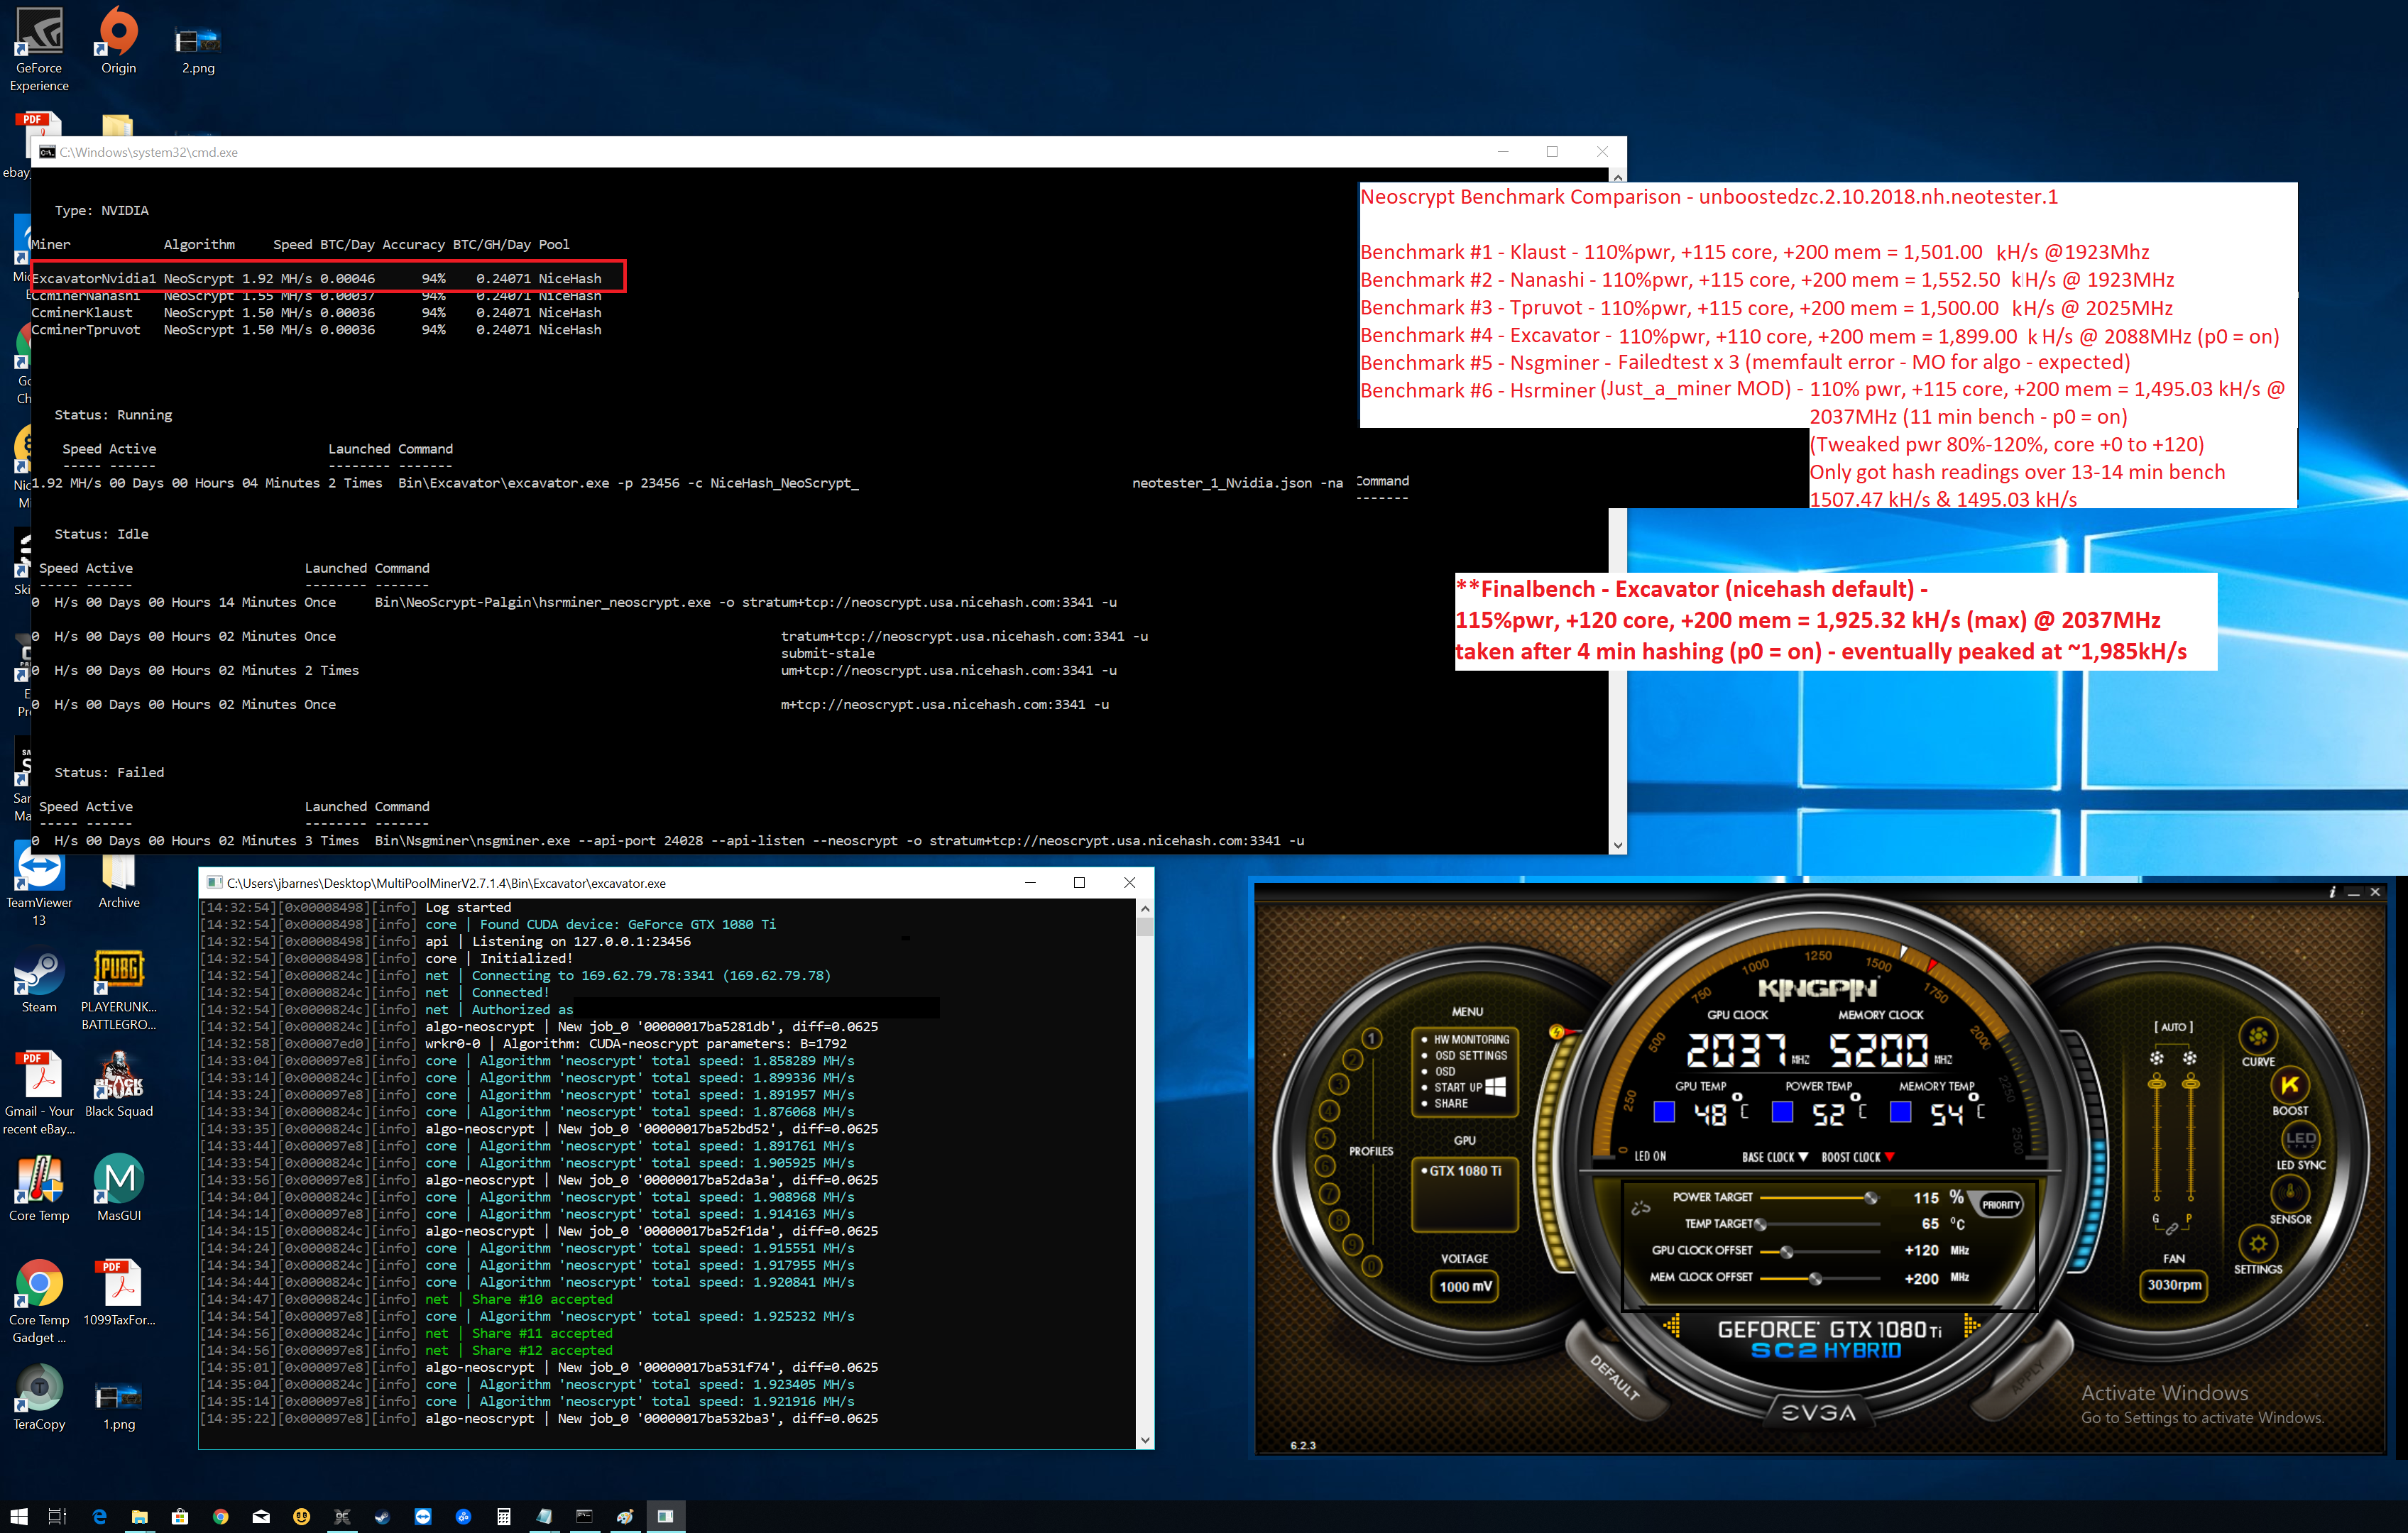
Task: Open OSD SETTINGS in the Precision menu
Action: click(1465, 1055)
